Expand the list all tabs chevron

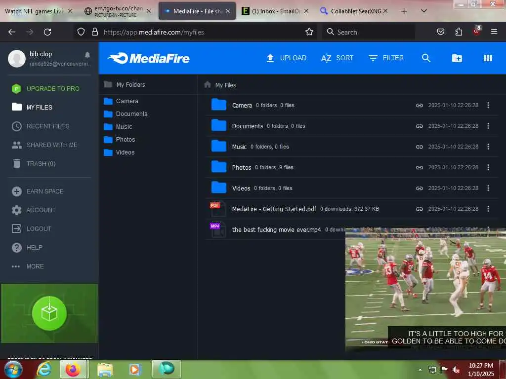(x=424, y=11)
